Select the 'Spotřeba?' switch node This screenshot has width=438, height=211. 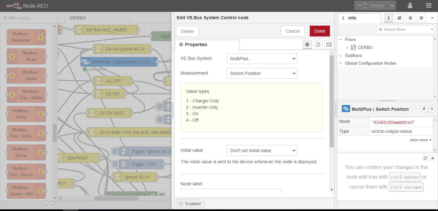point(79,158)
